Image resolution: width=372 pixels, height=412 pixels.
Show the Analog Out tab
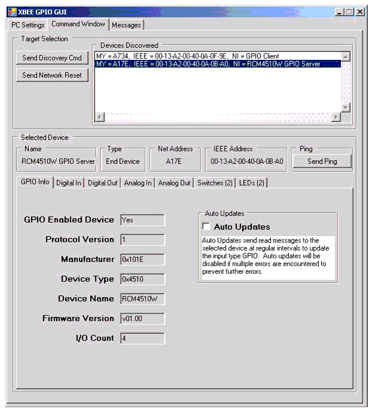tap(174, 183)
